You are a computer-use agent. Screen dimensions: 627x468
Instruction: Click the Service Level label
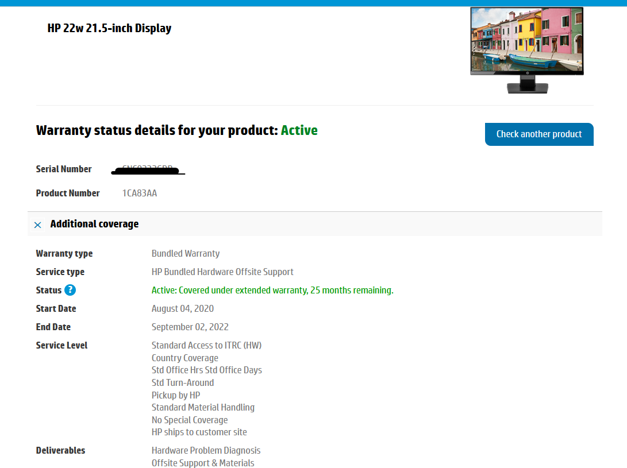tap(61, 345)
